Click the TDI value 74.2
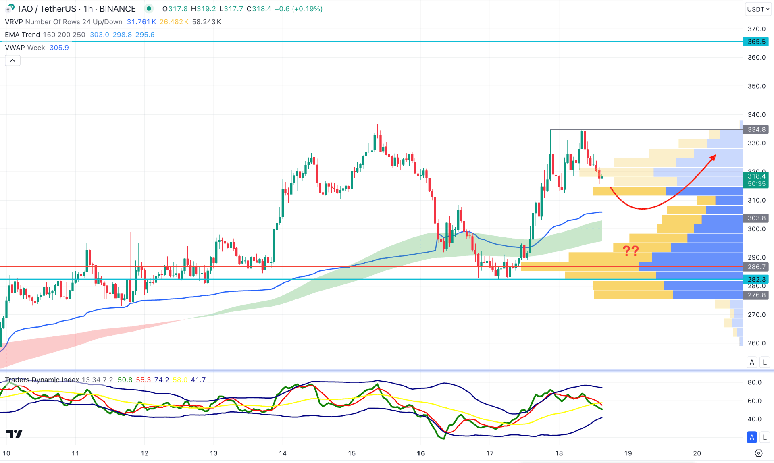This screenshot has width=774, height=463. [x=162, y=380]
